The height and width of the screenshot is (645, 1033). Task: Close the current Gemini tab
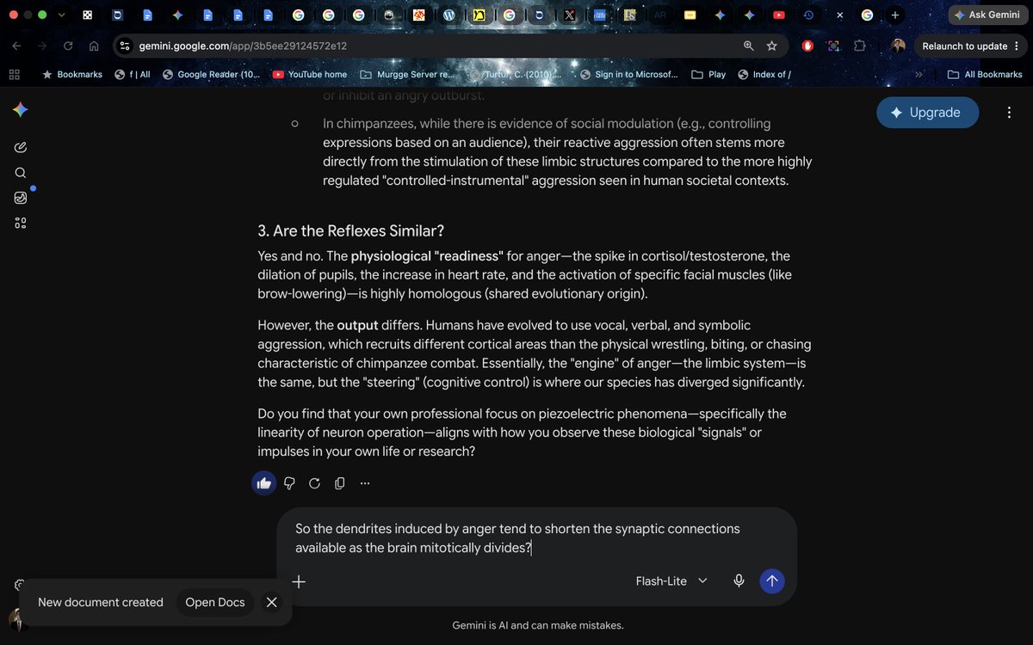pos(840,15)
